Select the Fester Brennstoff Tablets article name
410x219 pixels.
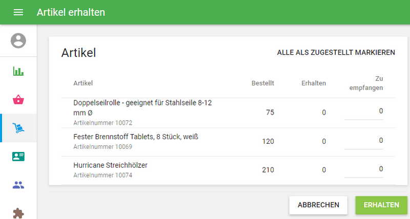pyautogui.click(x=136, y=137)
